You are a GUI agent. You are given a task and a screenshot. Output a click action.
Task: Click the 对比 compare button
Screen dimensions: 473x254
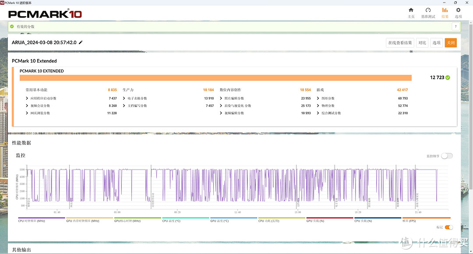click(422, 43)
